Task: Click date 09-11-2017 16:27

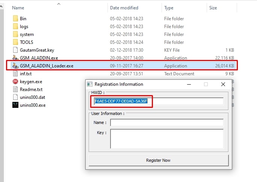Action: point(127,66)
